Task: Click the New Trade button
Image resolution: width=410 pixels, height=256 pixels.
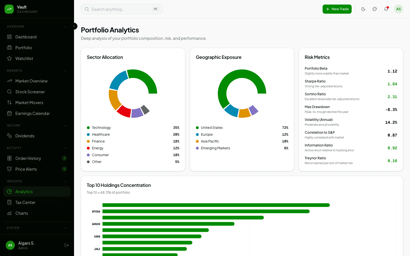Action: (337, 9)
